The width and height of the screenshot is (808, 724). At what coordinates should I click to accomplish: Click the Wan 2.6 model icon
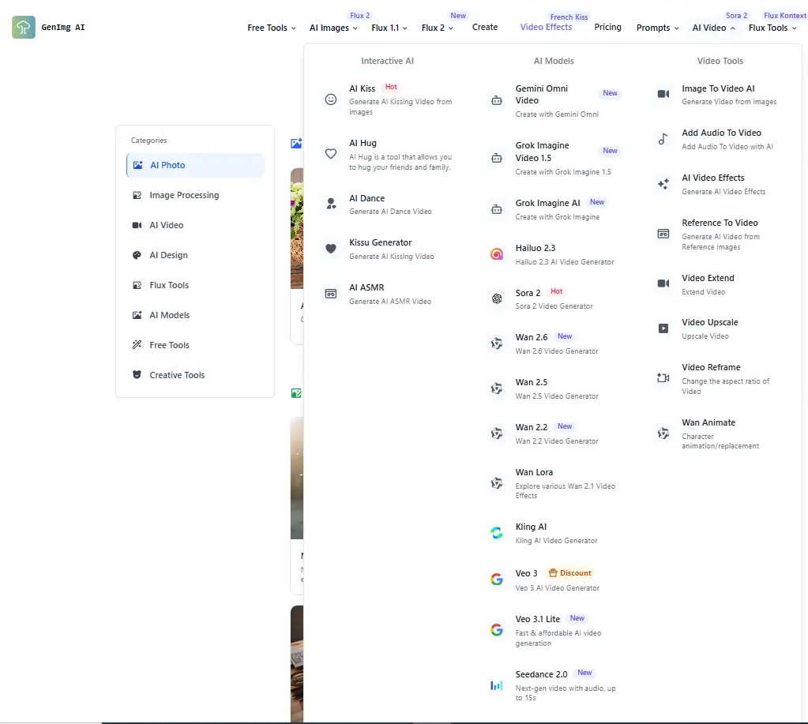(x=497, y=343)
